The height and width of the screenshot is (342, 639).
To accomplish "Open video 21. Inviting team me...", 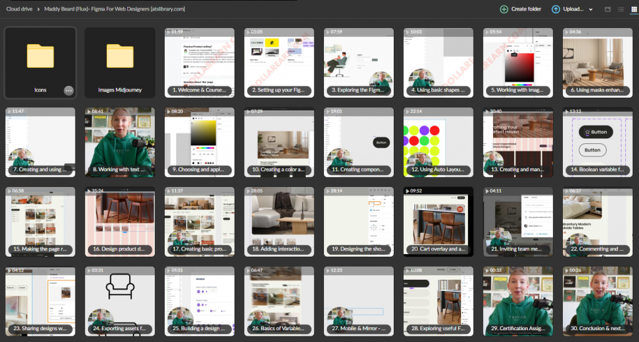I will tap(518, 222).
